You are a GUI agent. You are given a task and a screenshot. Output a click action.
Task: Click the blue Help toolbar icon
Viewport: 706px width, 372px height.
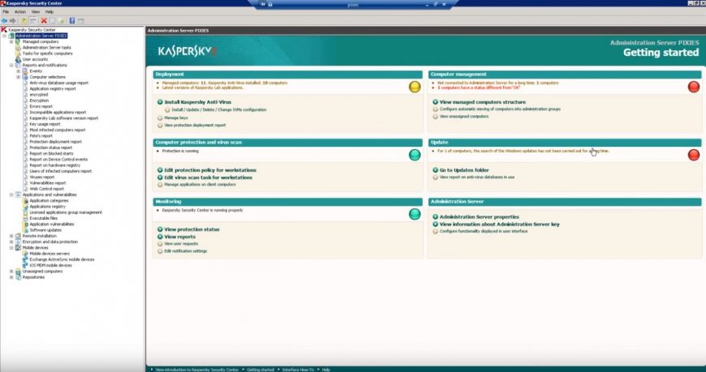(x=72, y=21)
